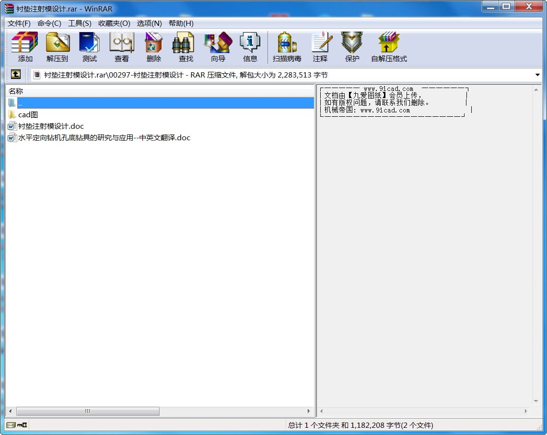Click the Add (添加) toolbar icon
Viewport: 547px width, 435px height.
25,47
